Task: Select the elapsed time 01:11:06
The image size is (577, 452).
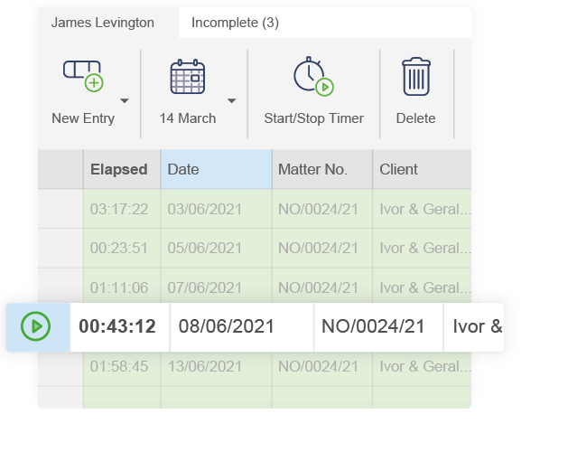Action: click(x=119, y=287)
